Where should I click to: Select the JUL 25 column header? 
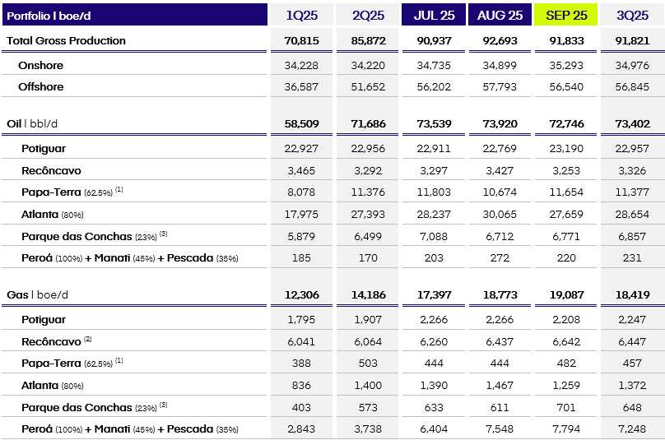[434, 15]
